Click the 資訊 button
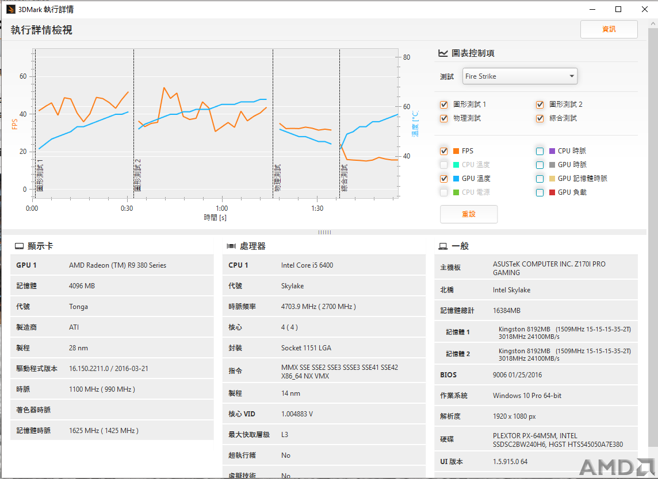The image size is (658, 479). click(609, 29)
